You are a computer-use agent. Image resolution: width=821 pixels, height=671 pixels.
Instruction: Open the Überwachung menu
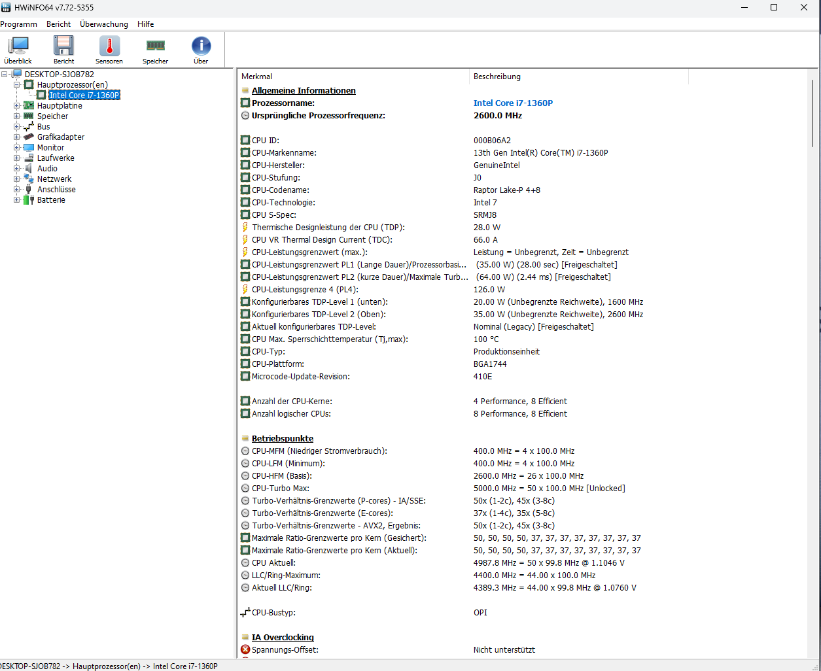point(104,24)
